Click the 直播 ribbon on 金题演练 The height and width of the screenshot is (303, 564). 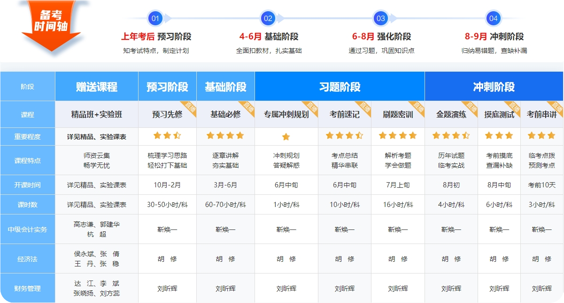470,107
